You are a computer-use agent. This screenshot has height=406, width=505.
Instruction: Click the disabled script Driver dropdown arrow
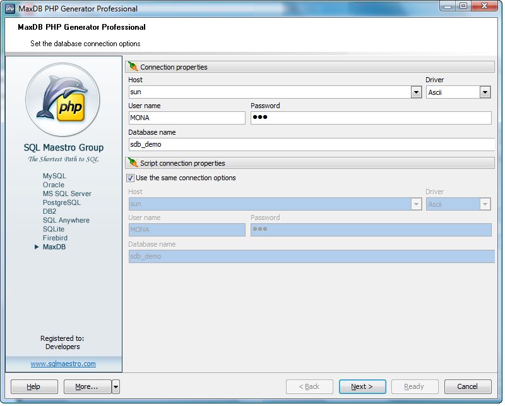coord(486,205)
